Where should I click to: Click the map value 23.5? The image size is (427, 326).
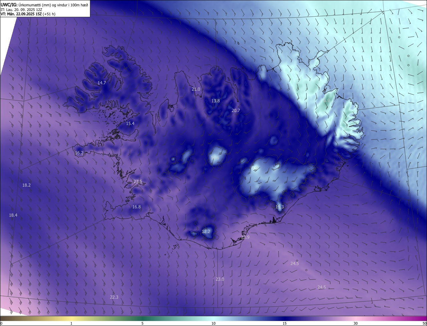[138, 181]
